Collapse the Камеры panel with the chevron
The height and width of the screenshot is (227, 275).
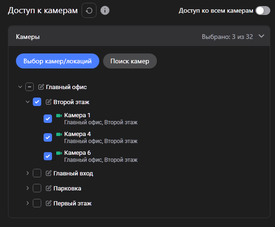(x=261, y=36)
